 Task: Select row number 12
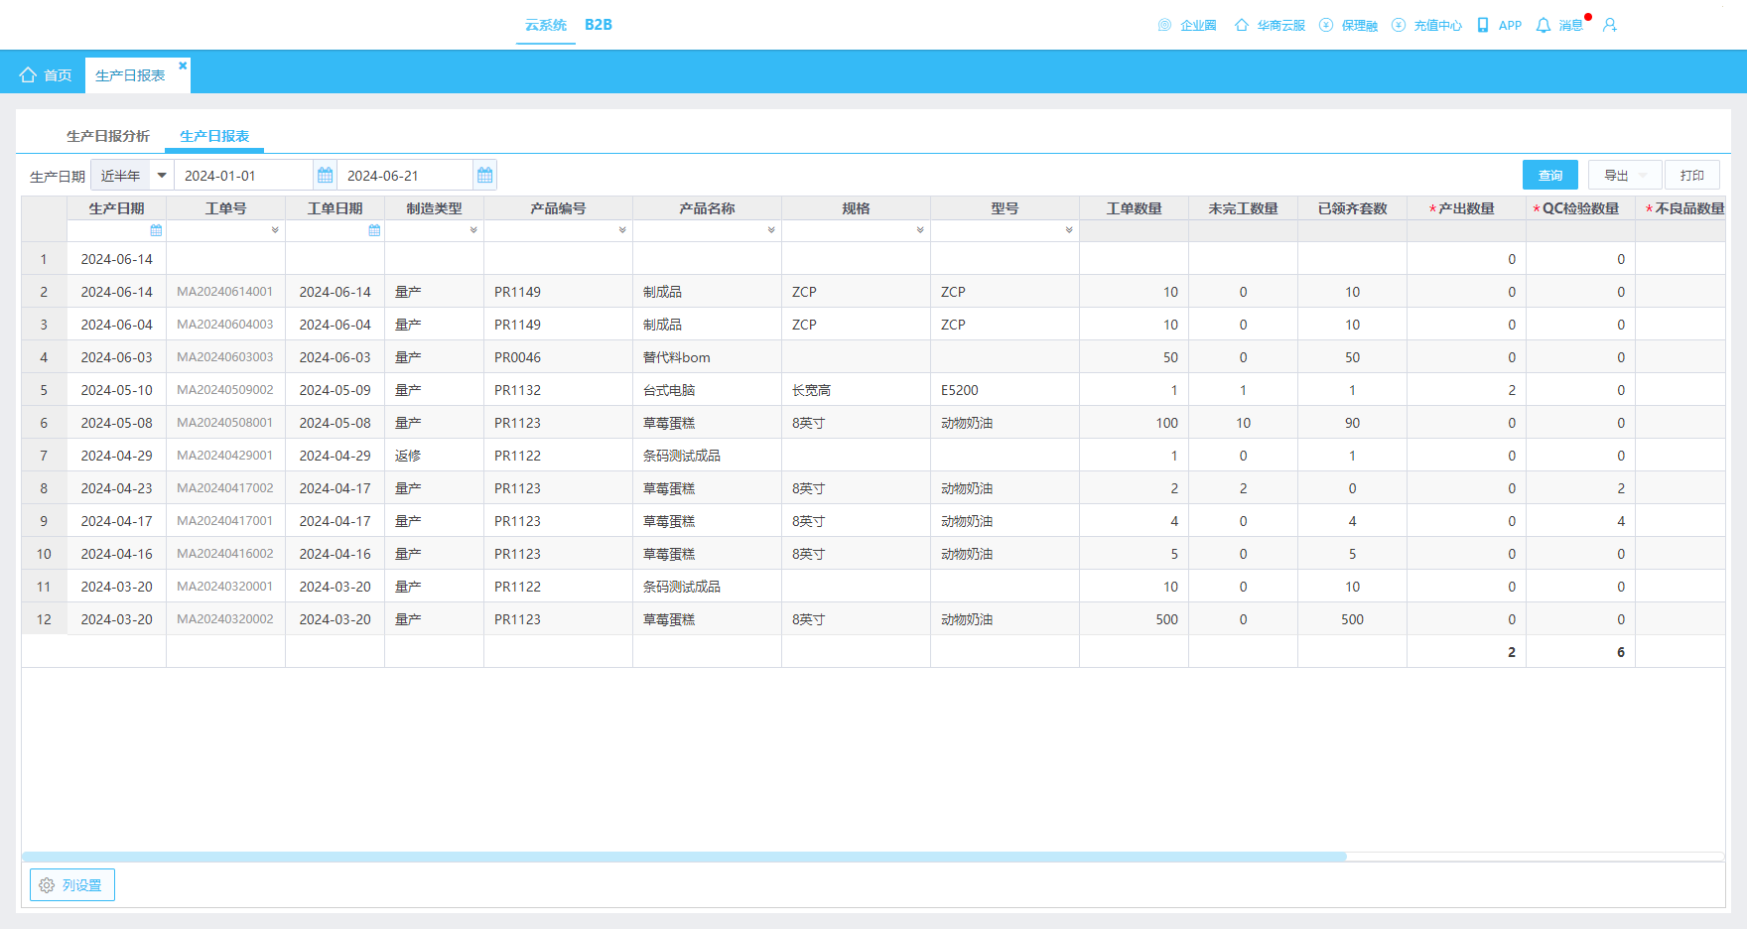[44, 619]
